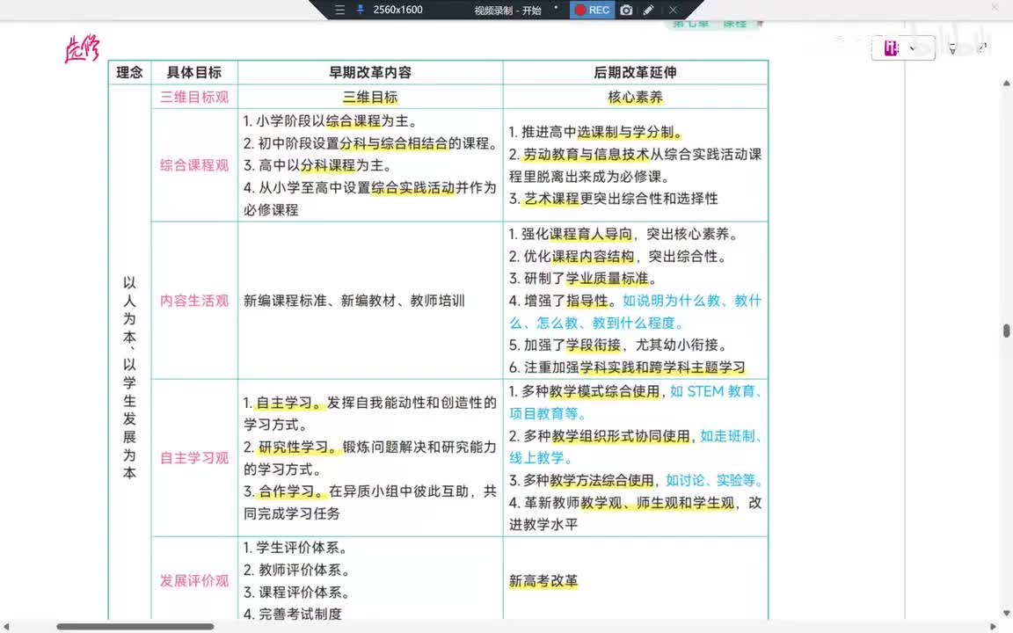The height and width of the screenshot is (633, 1013).
Task: Click the highlighted 三维目标 cell
Action: point(370,97)
